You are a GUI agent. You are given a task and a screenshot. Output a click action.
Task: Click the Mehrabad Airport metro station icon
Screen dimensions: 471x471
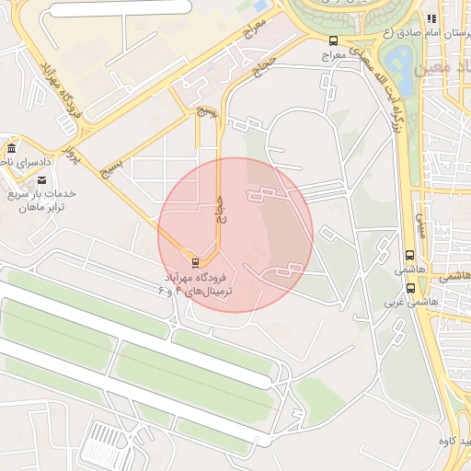coord(195,263)
